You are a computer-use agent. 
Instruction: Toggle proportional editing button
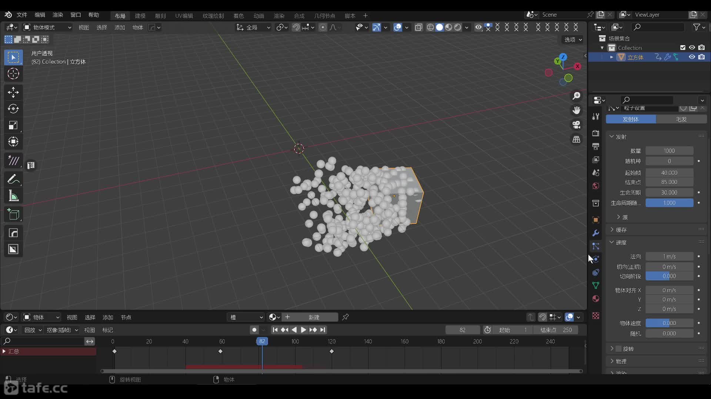coord(323,27)
